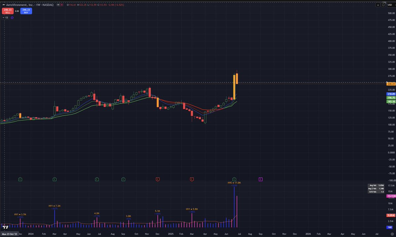Click the green earnings E marker near late June 2024

pyautogui.click(x=97, y=179)
